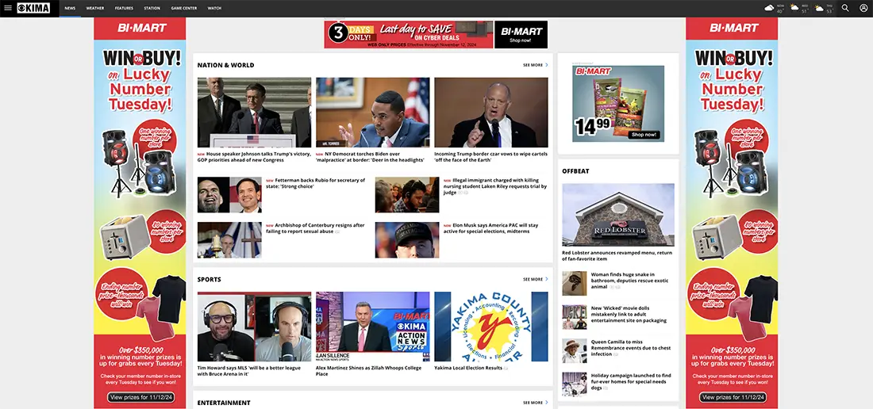Click the Red Lobster restaurant image
The width and height of the screenshot is (873, 409).
618,215
